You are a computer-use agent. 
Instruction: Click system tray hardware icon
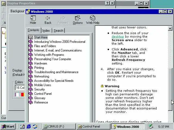(151, 126)
